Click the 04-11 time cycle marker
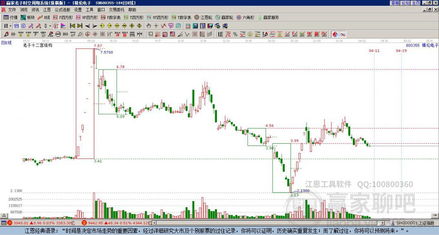The width and height of the screenshot is (439, 235). [374, 51]
